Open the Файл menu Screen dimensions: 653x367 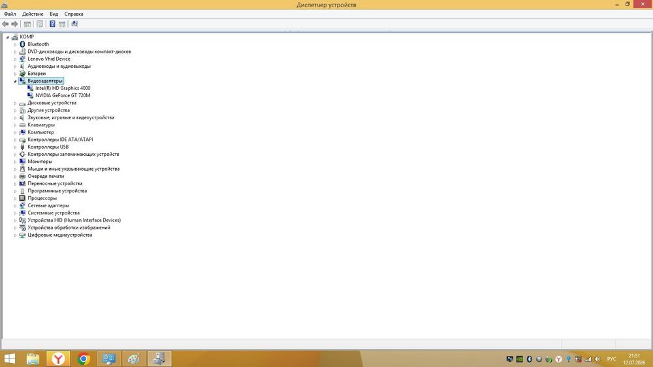click(10, 14)
